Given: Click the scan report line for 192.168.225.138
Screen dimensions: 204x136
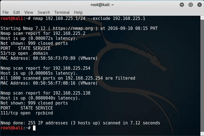Looking at the screenshot, I should [x=45, y=93].
